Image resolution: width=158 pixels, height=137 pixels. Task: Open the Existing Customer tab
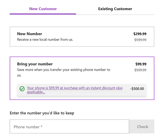115,9
